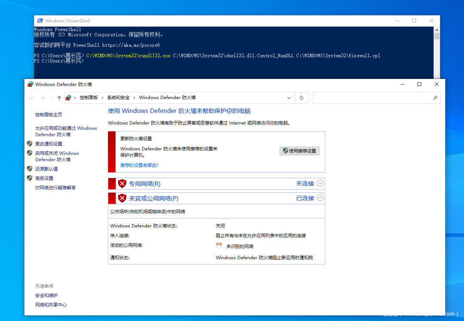Screen dimensions: 464x321
Task: Click 使用推荐设置 button
Action: [x=299, y=151]
